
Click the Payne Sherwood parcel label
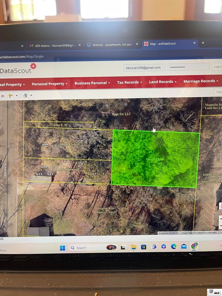pyautogui.click(x=68, y=171)
